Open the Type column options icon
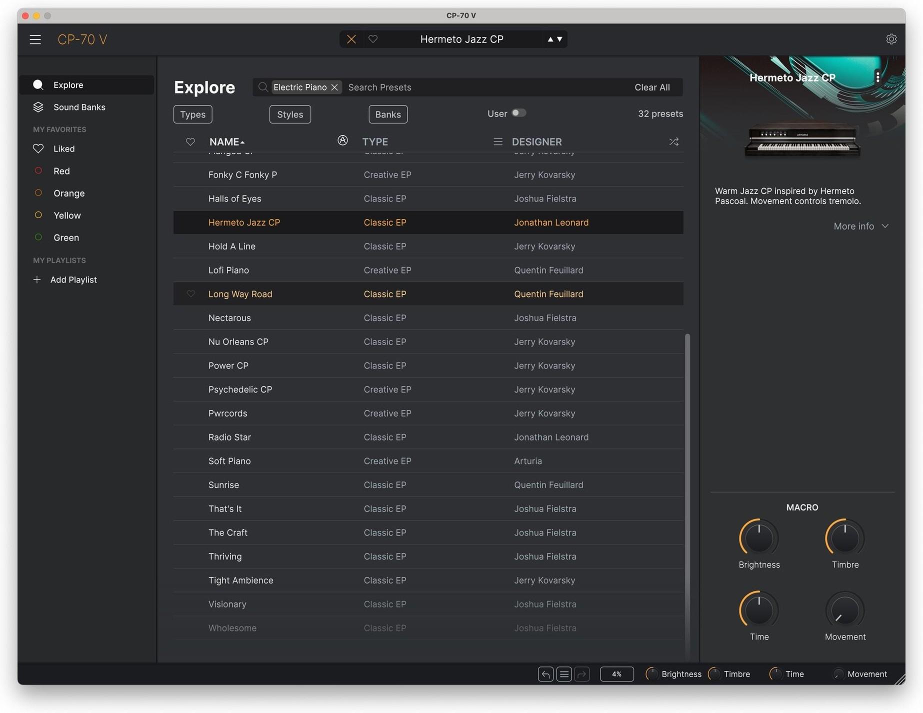This screenshot has width=923, height=713. [497, 142]
